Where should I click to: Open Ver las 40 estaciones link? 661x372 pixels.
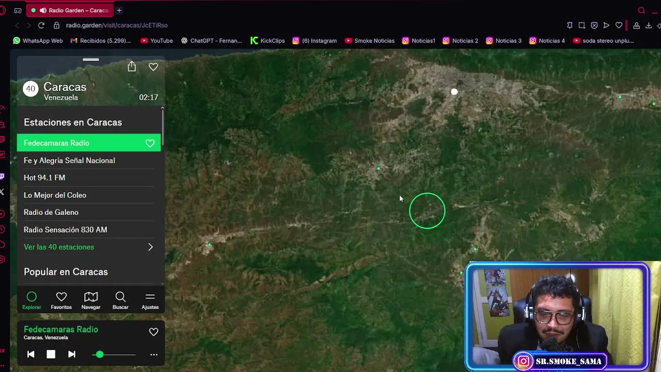point(59,247)
